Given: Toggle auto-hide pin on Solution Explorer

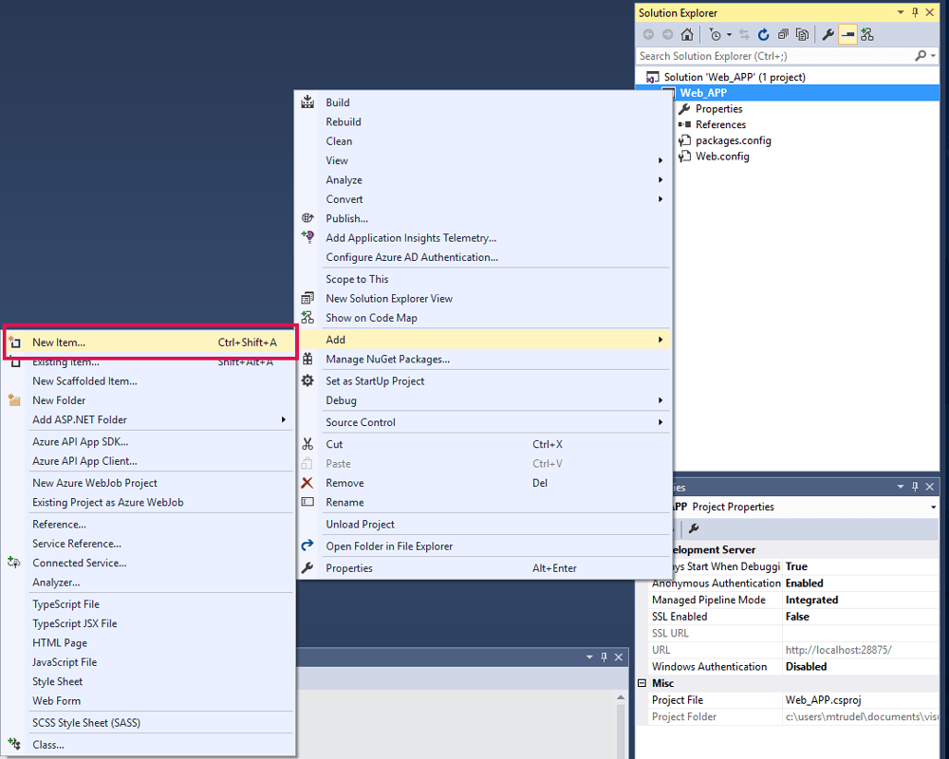Looking at the screenshot, I should click(916, 12).
